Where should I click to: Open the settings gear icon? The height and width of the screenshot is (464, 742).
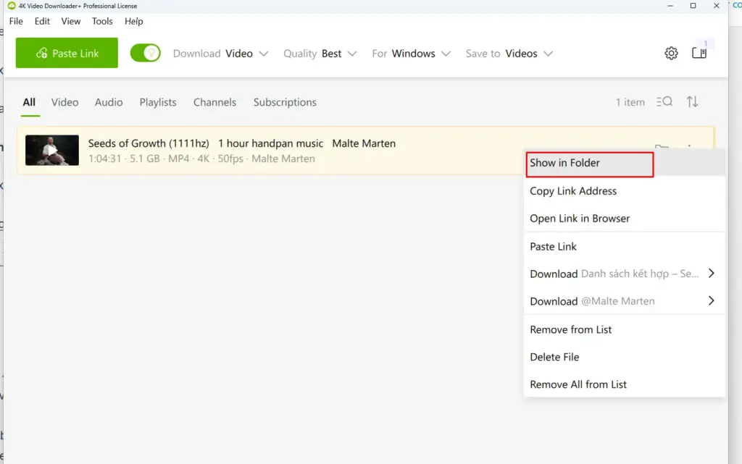[671, 54]
